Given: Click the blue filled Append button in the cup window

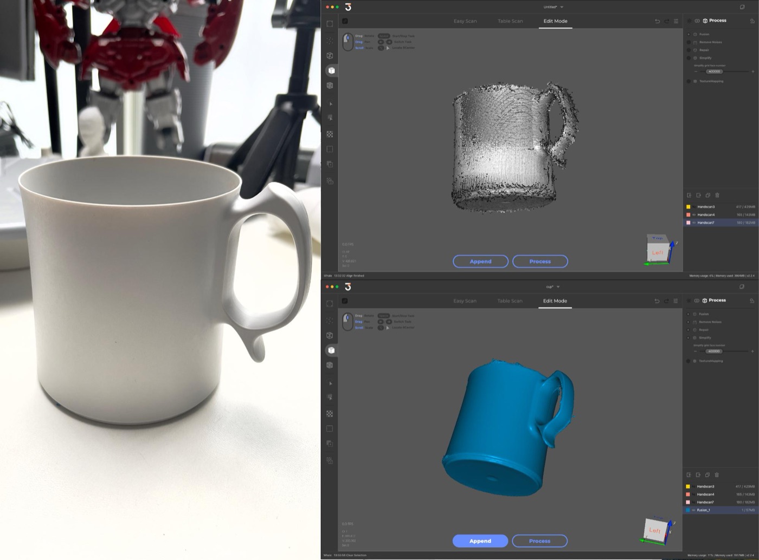Looking at the screenshot, I should pyautogui.click(x=480, y=541).
